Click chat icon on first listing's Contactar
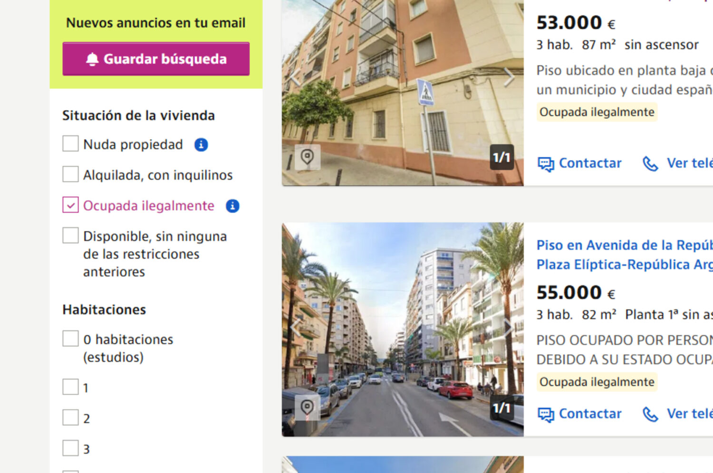Image resolution: width=713 pixels, height=473 pixels. (x=546, y=164)
